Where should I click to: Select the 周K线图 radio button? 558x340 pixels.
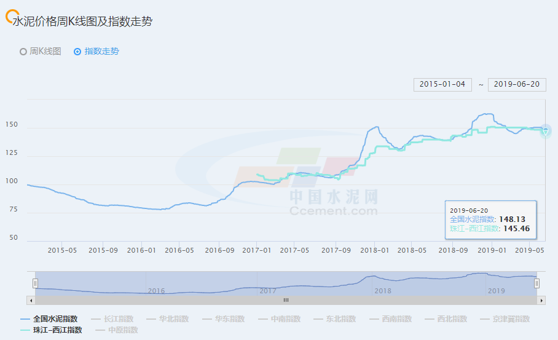coord(24,52)
